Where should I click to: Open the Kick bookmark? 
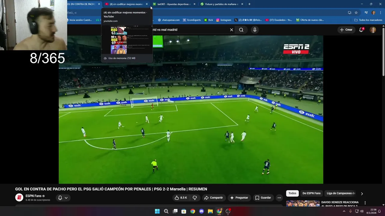pyautogui.click(x=208, y=20)
